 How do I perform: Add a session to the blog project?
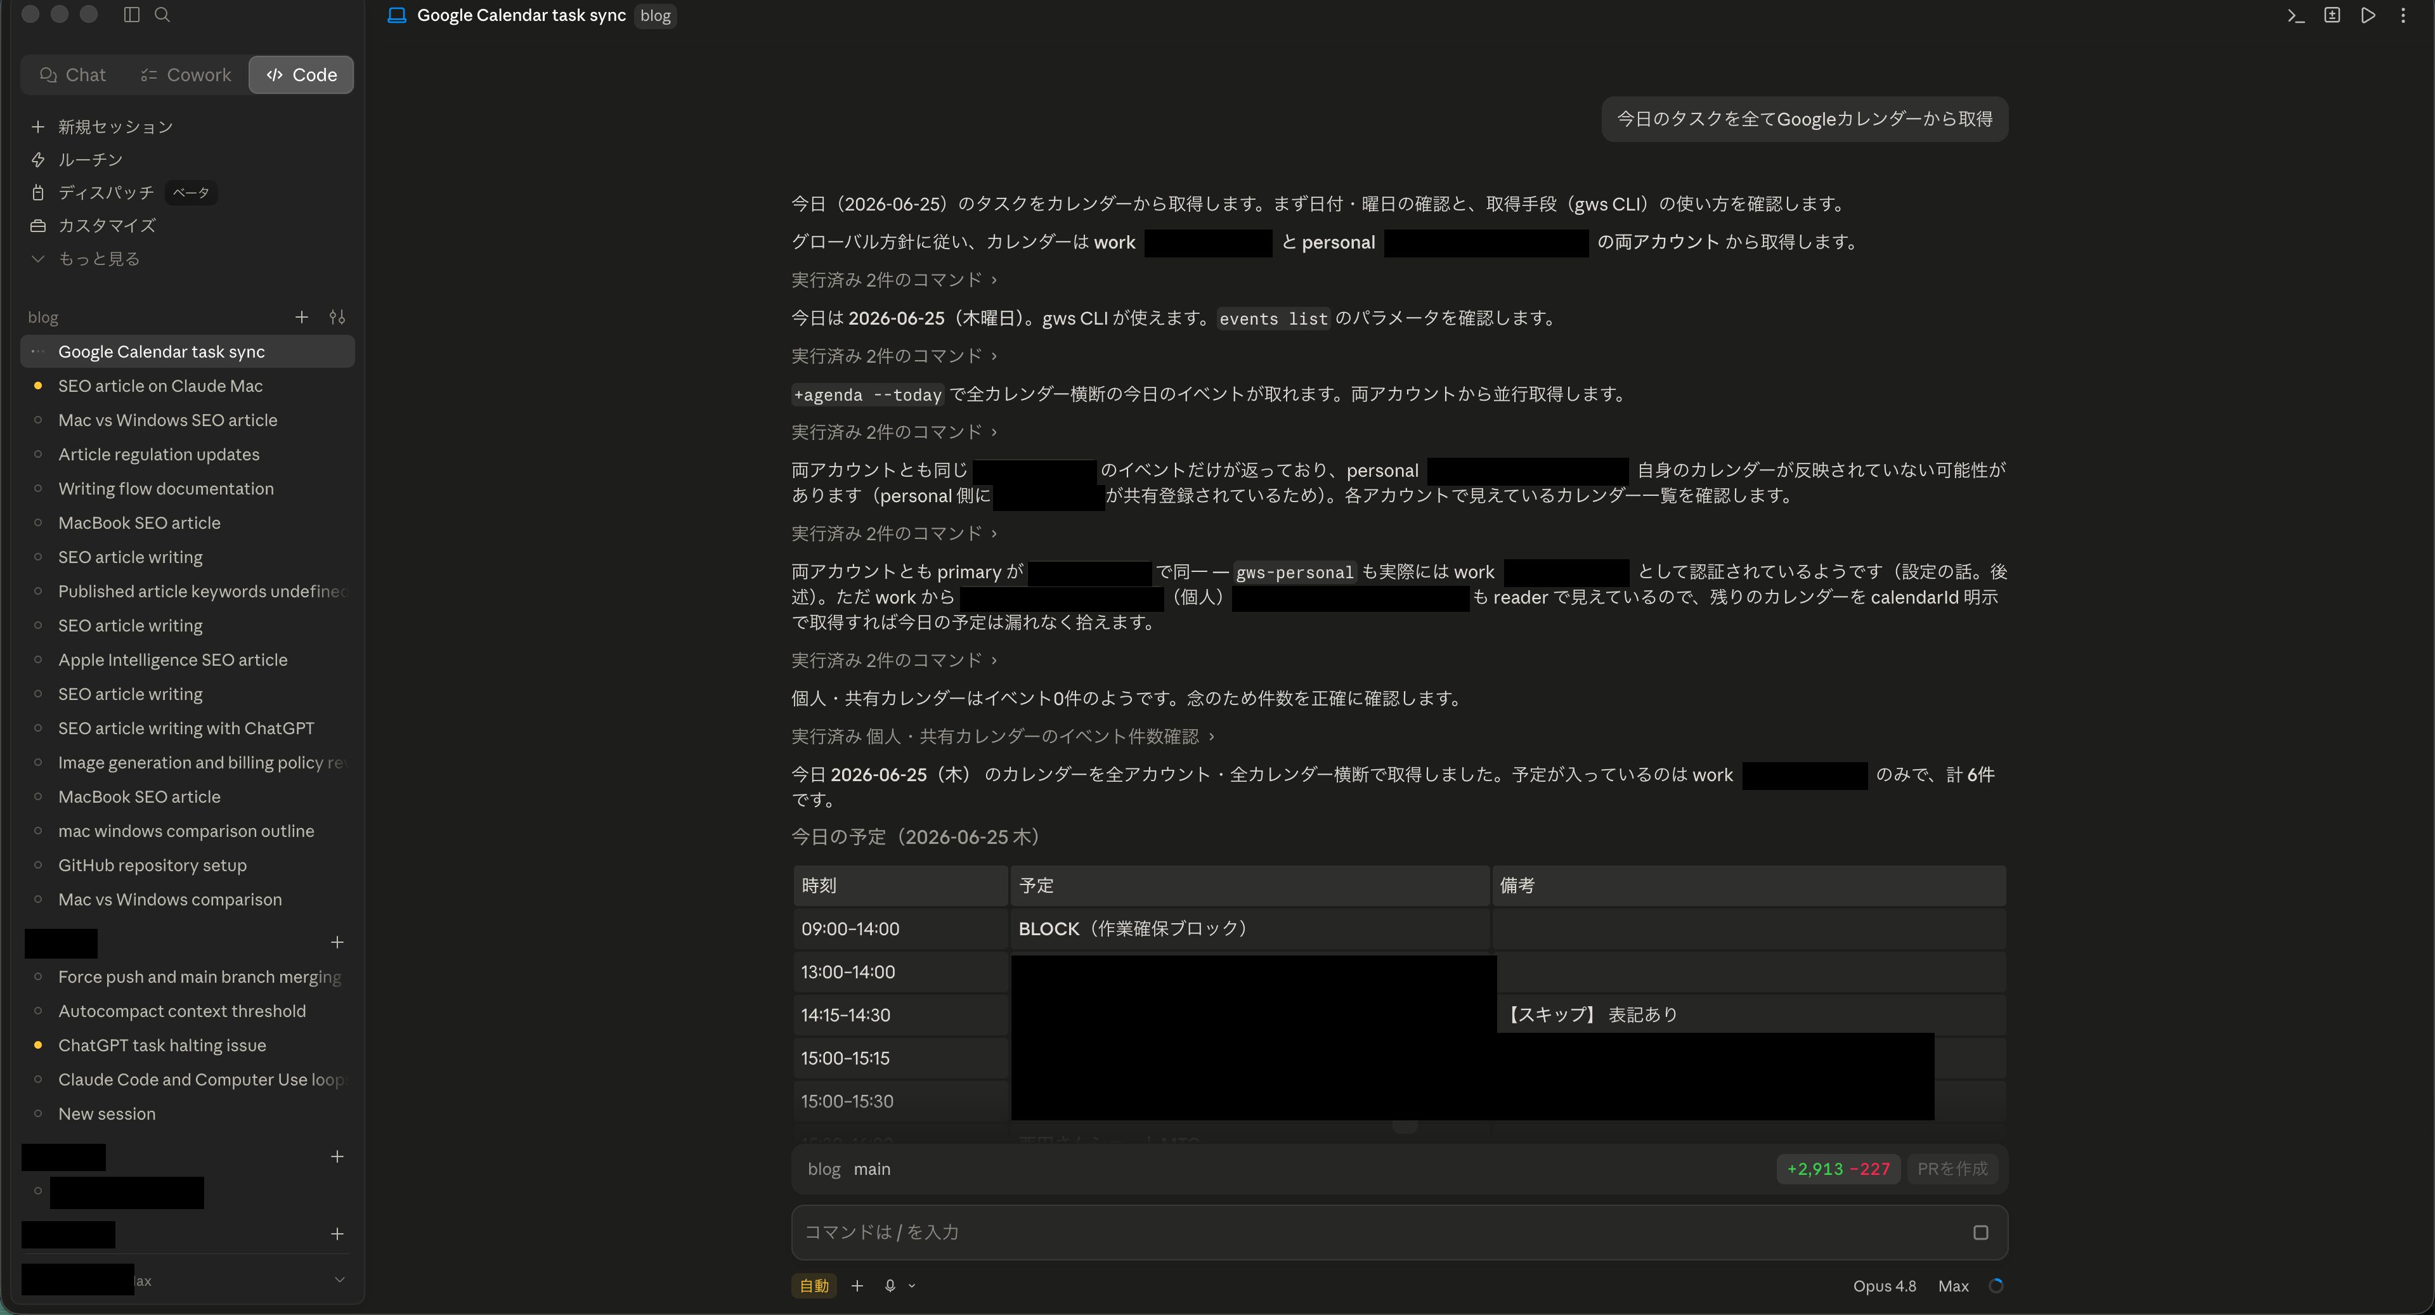302,316
